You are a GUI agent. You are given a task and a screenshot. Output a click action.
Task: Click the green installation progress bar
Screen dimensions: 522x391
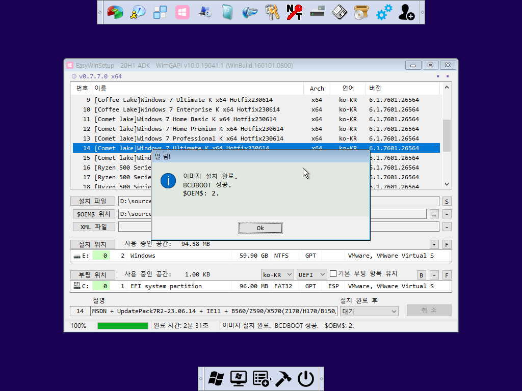point(122,326)
